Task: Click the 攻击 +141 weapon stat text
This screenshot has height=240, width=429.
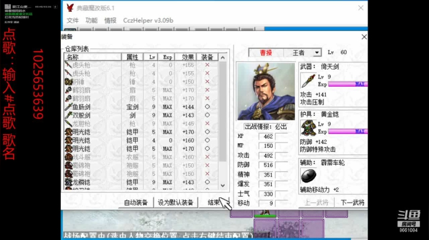Action: point(313,94)
